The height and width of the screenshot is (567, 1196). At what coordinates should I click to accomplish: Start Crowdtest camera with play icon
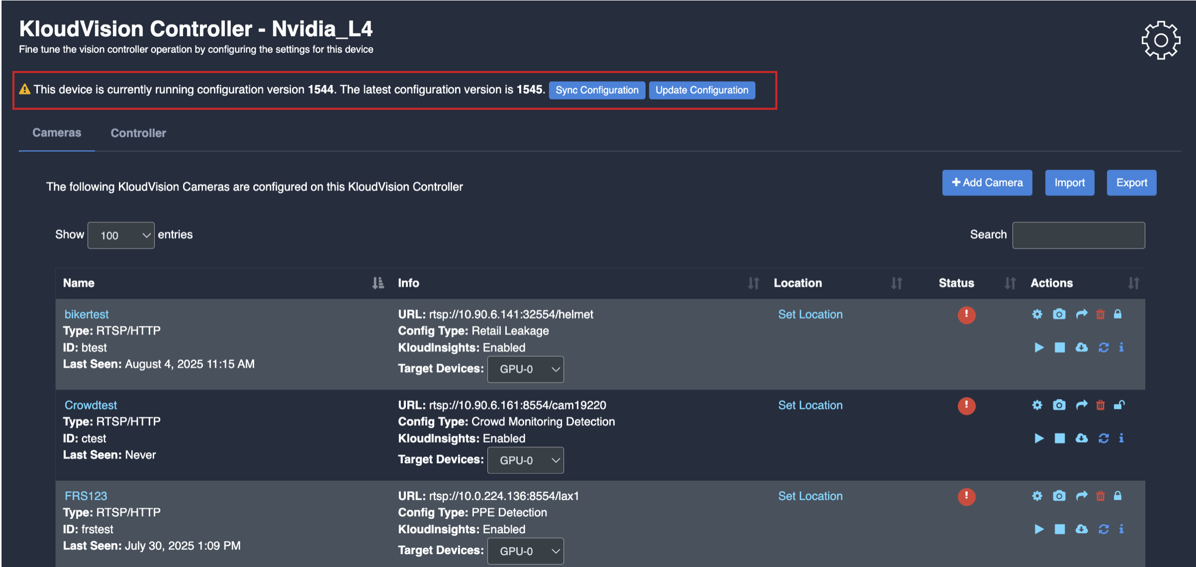point(1039,438)
